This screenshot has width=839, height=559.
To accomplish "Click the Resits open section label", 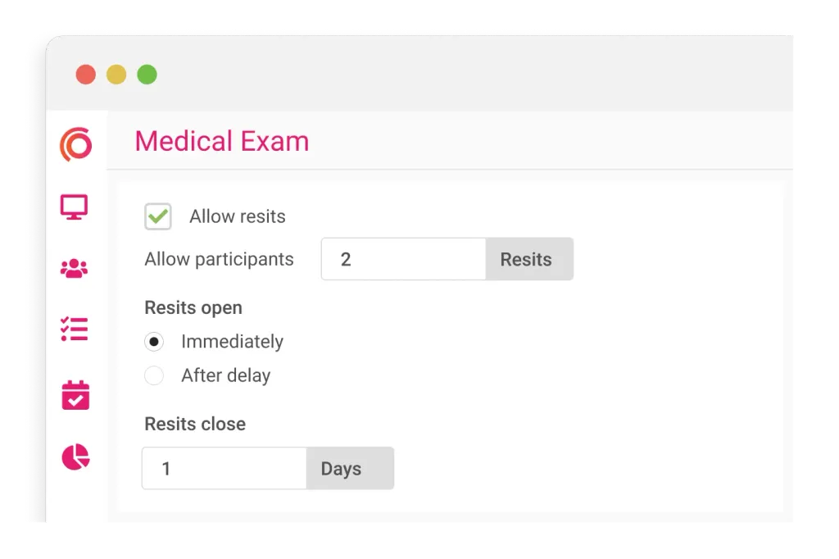I will (193, 307).
